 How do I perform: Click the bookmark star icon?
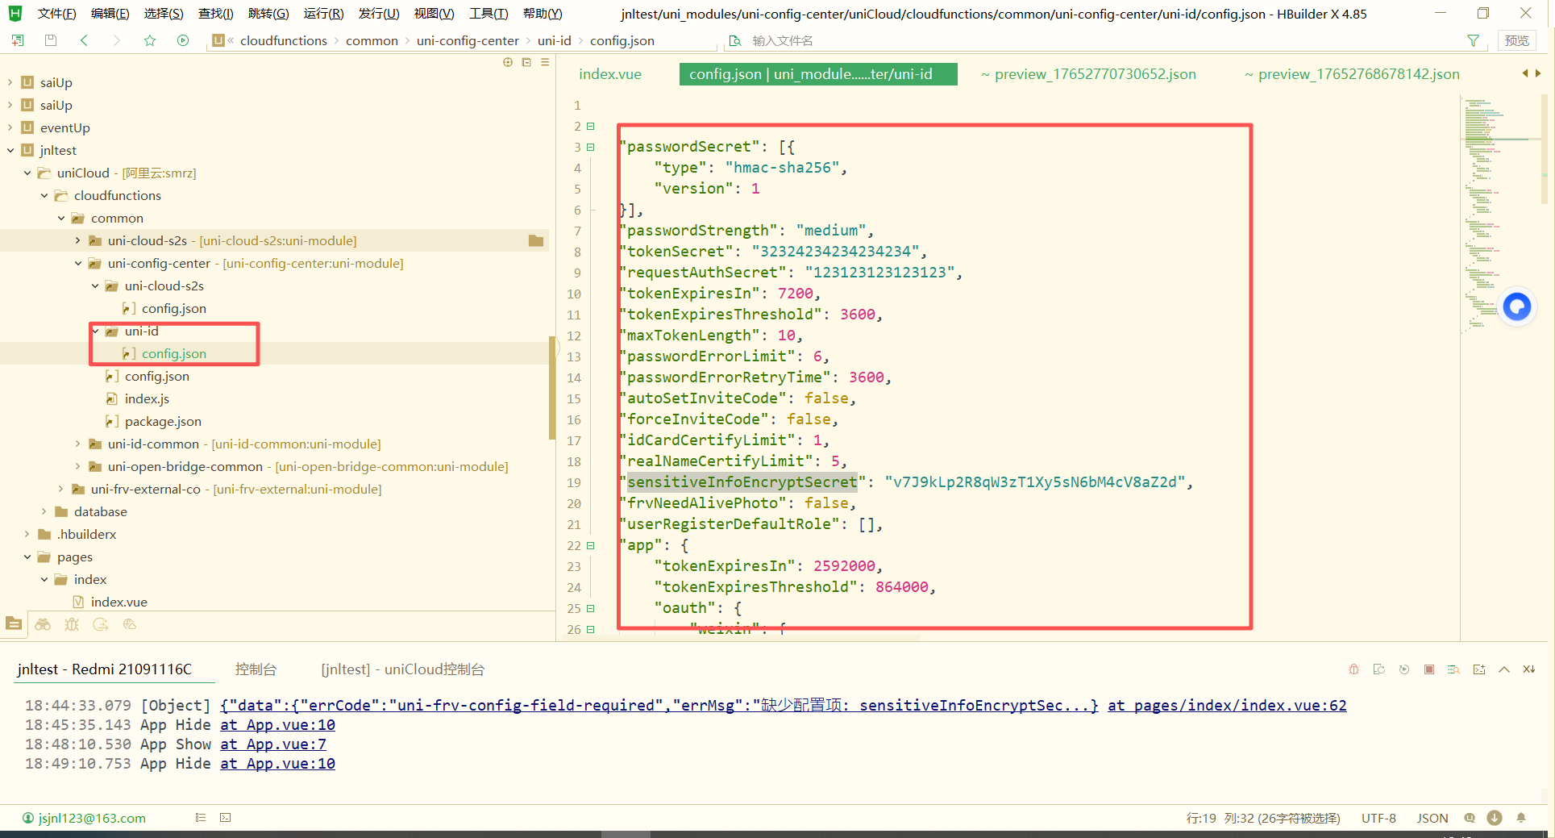[150, 40]
